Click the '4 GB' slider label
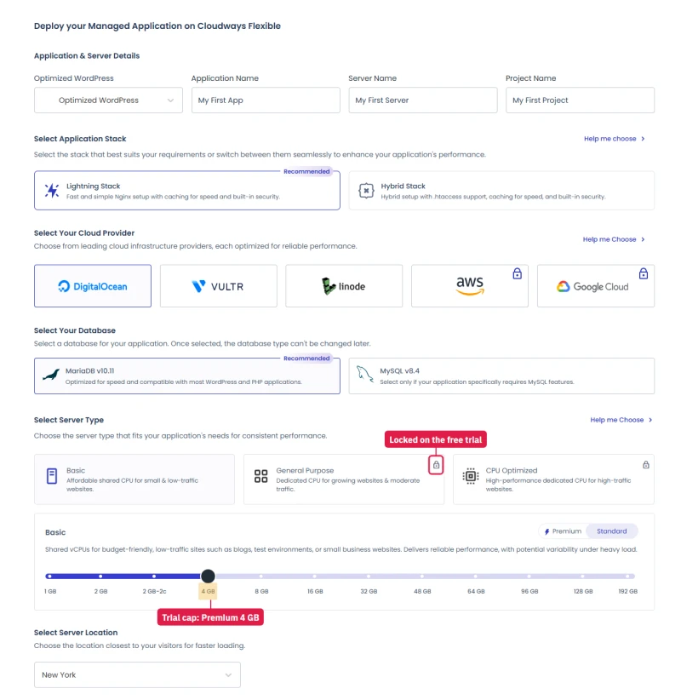This screenshot has width=681, height=700. (208, 591)
